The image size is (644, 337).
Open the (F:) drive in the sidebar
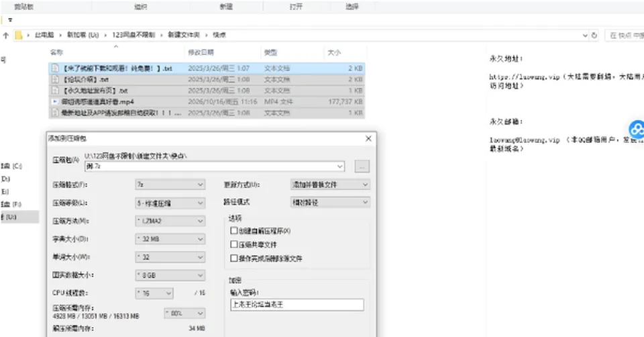click(x=11, y=204)
